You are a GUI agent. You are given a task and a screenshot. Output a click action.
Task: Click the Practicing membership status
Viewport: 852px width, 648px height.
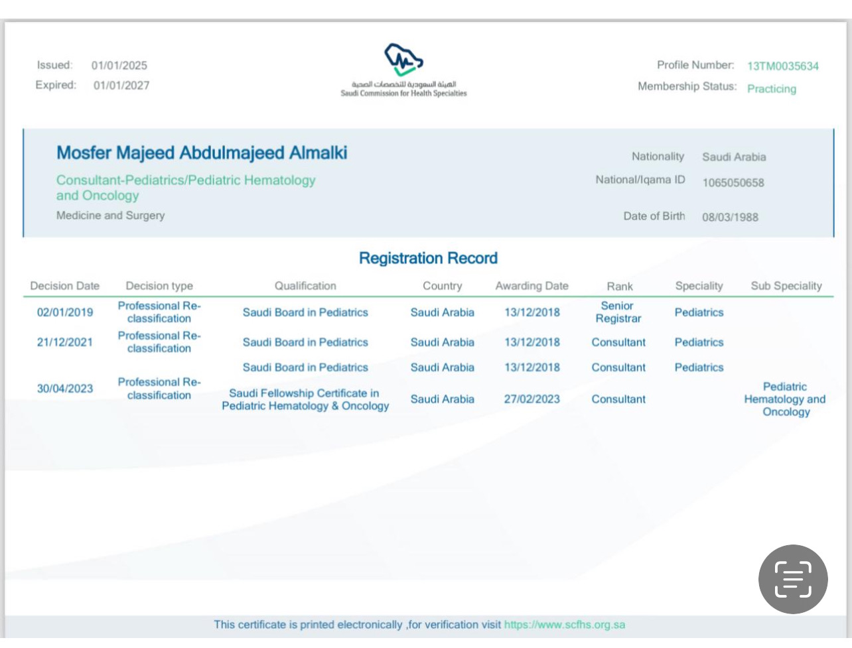(771, 89)
